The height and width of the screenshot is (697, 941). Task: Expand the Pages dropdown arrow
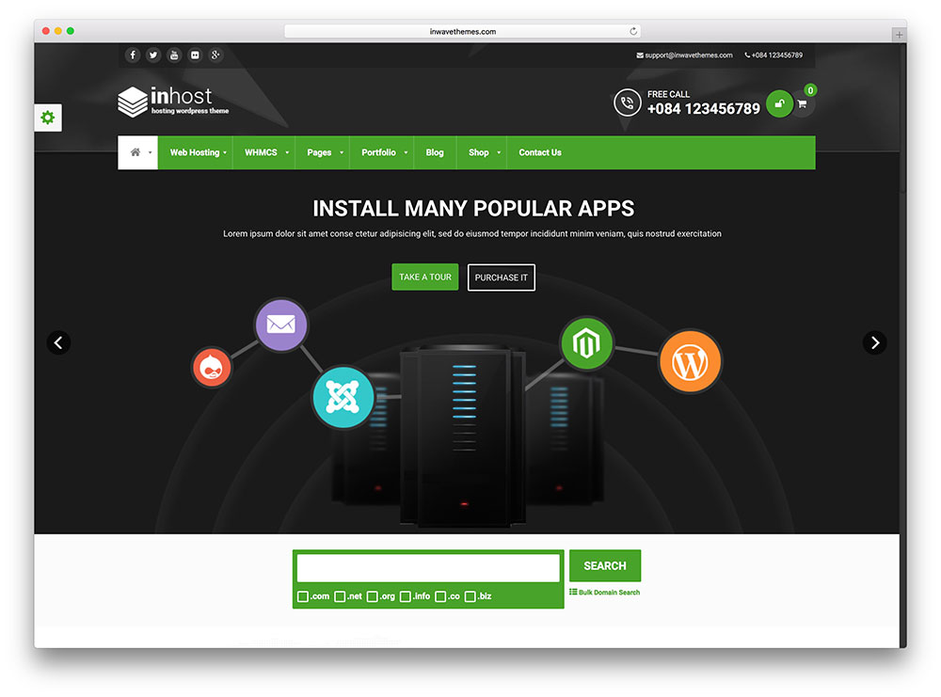click(x=342, y=153)
